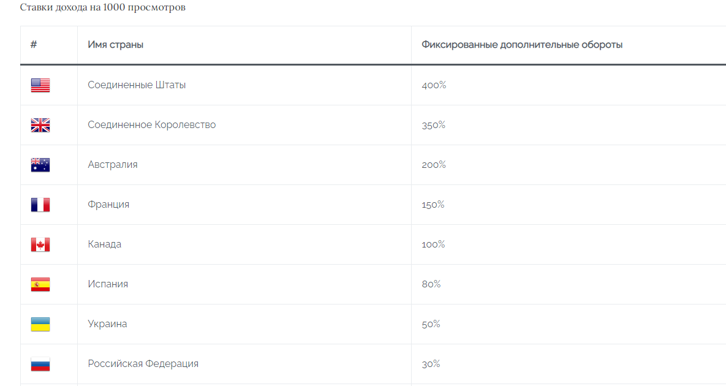Click 'Фиксированные дополнительные обороты' column header
Image resolution: width=726 pixels, height=386 pixels.
click(x=522, y=45)
